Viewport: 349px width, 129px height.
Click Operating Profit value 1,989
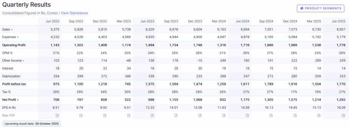[x=292, y=45]
